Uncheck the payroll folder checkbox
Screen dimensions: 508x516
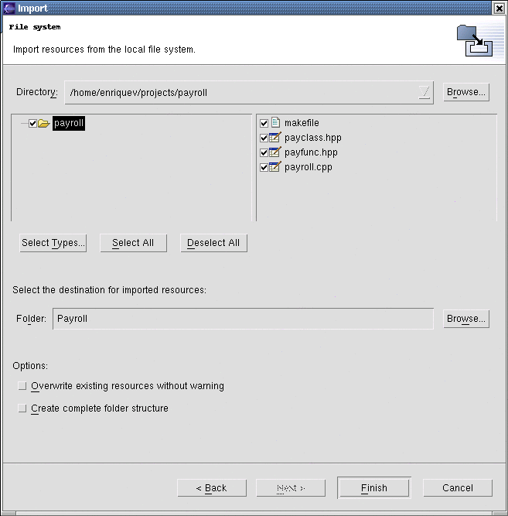(x=32, y=124)
